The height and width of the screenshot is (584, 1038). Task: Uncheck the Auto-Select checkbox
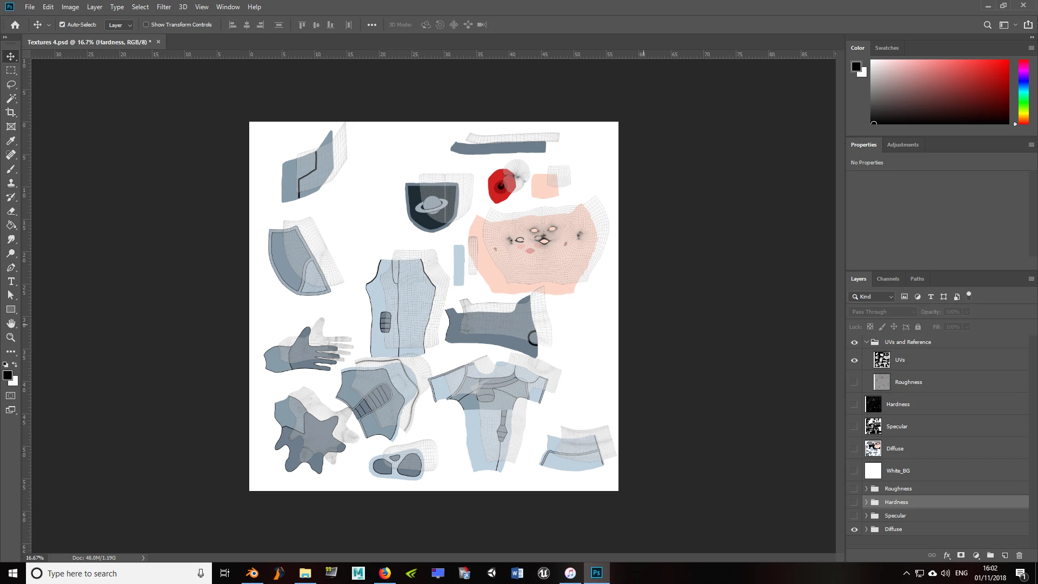62,25
